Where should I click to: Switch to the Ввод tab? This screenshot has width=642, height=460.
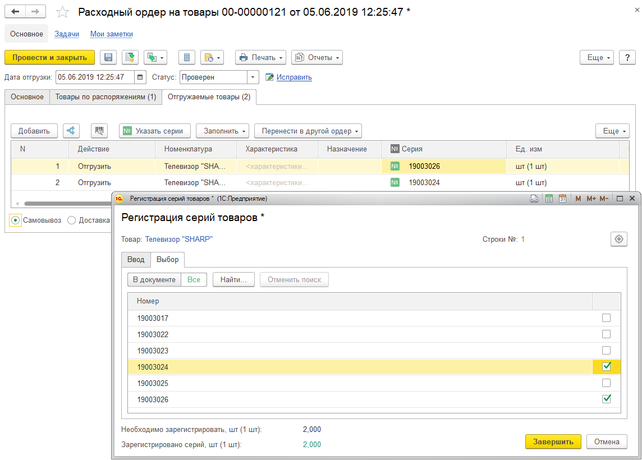tap(135, 260)
